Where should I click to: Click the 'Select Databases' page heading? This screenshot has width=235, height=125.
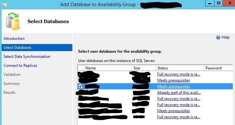pos(48,21)
